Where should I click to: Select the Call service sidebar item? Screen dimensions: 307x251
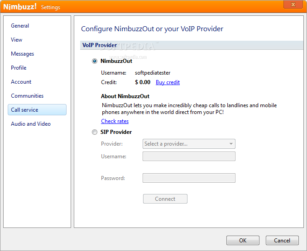pyautogui.click(x=37, y=109)
